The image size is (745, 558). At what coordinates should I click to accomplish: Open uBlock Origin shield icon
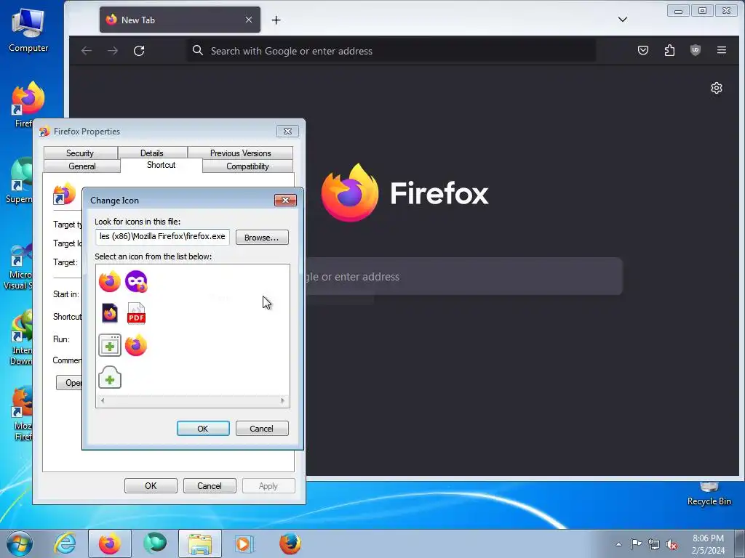pos(695,50)
